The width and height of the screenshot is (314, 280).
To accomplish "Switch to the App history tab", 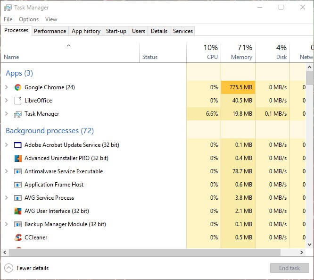I will (x=86, y=31).
